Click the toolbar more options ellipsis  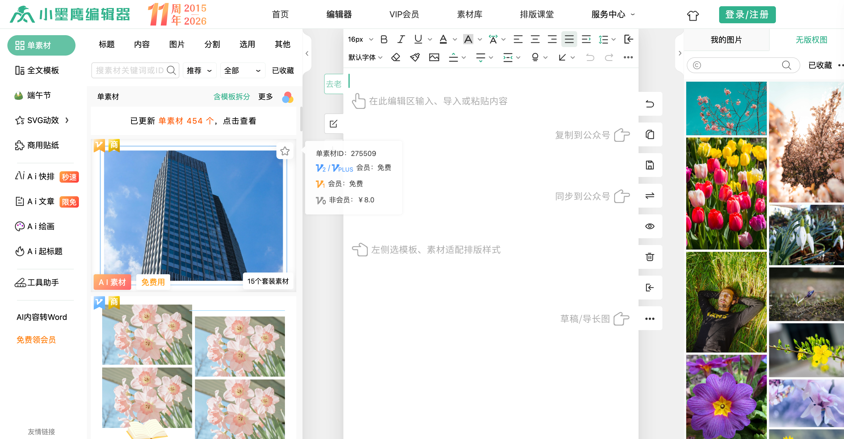pyautogui.click(x=628, y=57)
